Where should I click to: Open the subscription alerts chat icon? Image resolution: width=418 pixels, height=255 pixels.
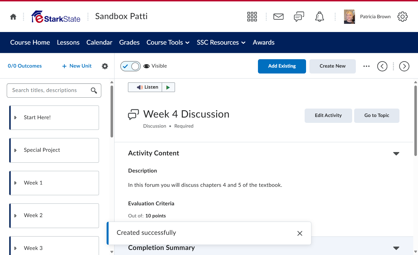pos(299,17)
